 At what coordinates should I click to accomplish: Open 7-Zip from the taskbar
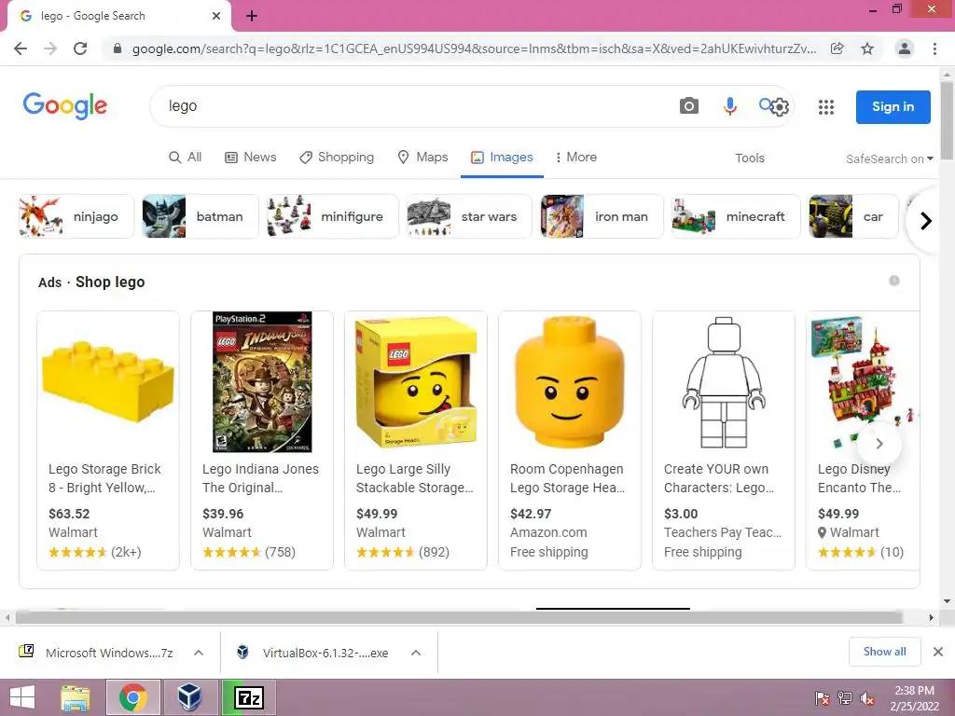(248, 697)
